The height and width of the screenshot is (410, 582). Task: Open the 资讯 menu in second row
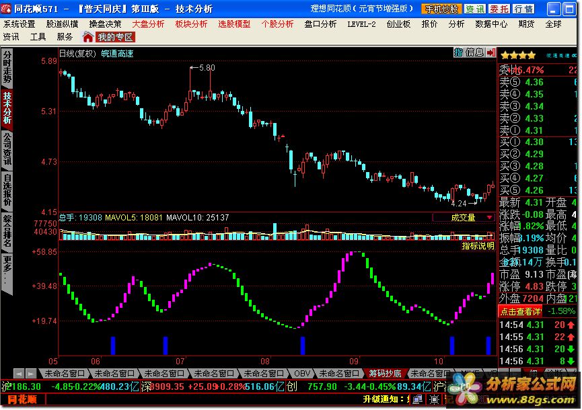(11, 37)
